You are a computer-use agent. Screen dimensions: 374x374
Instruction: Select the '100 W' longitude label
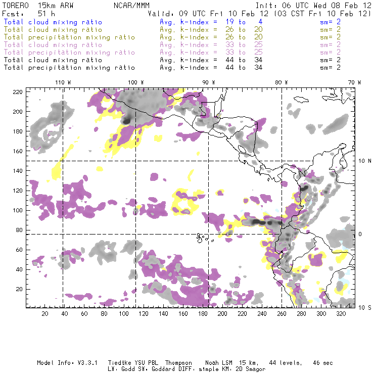[x=136, y=82]
